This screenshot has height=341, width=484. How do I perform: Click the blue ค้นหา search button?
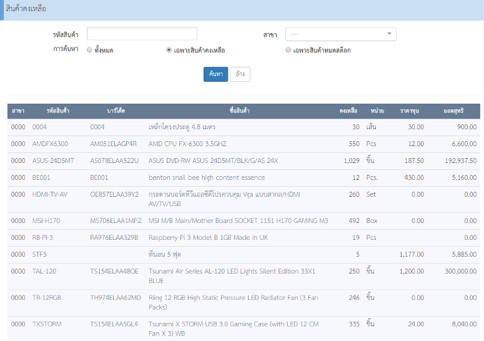pyautogui.click(x=215, y=74)
